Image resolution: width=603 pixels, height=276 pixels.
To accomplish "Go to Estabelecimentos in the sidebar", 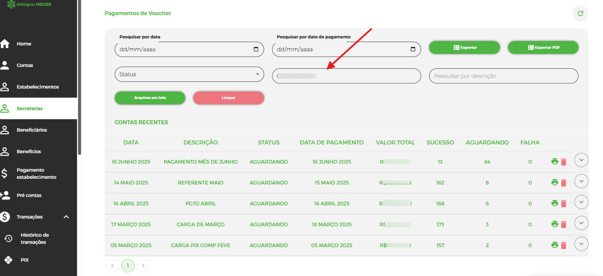I will click(x=37, y=87).
